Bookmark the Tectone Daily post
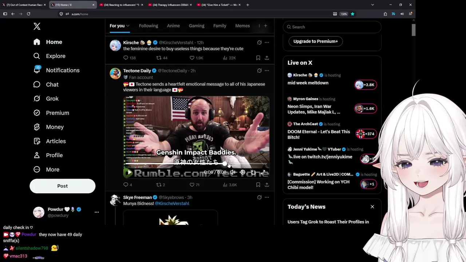Screen dimensions: 466x262 coord(258,185)
